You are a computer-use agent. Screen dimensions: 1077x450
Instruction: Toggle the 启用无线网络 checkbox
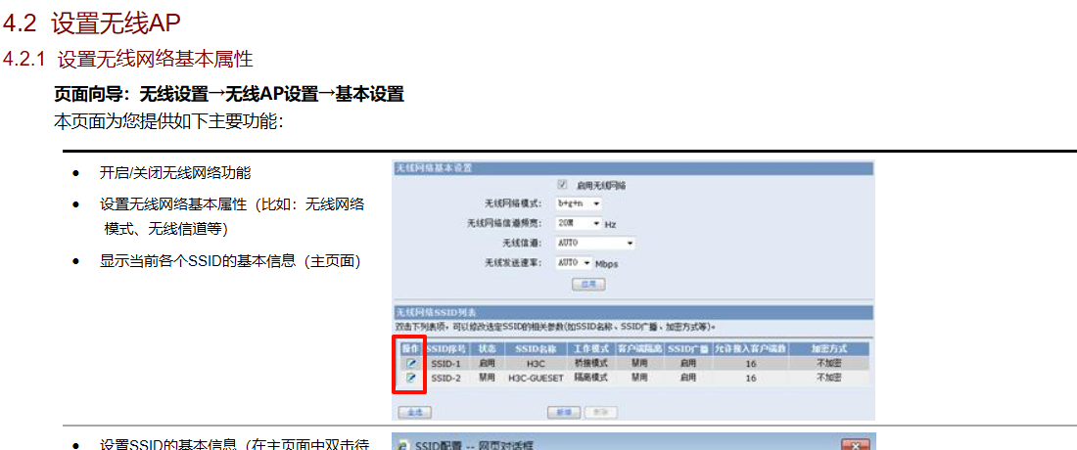pyautogui.click(x=563, y=185)
